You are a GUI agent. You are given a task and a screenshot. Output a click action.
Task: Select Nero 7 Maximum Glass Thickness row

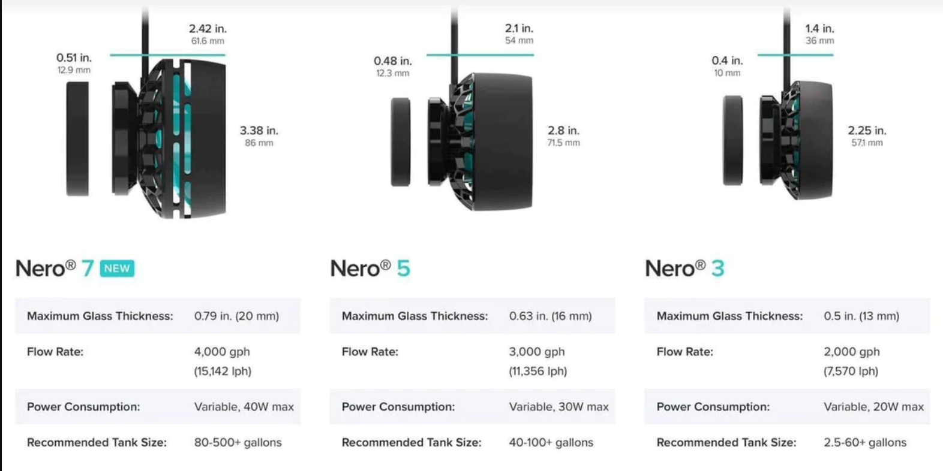(158, 316)
